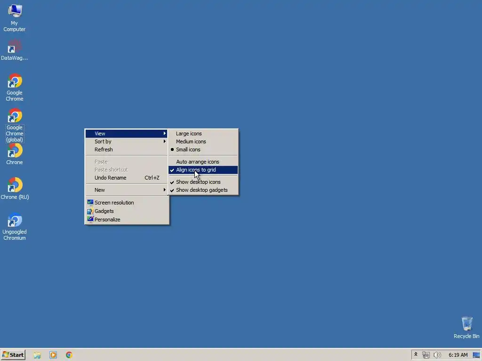
Task: Select the Chrone desktop shortcut
Action: tap(15, 154)
